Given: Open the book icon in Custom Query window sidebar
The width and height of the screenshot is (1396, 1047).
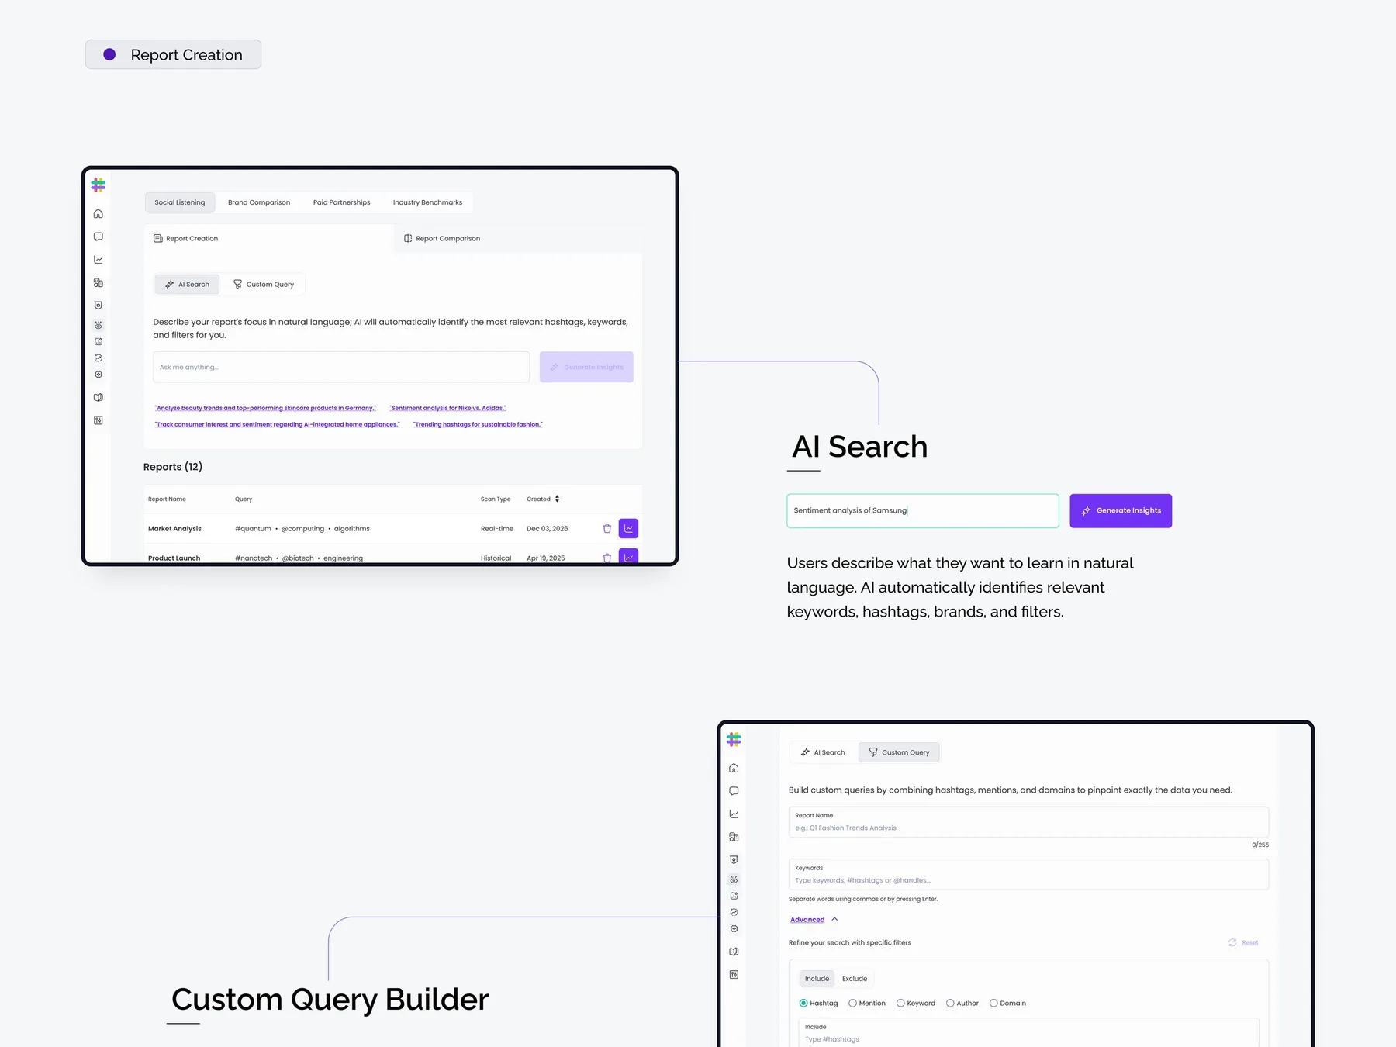Looking at the screenshot, I should pyautogui.click(x=734, y=952).
